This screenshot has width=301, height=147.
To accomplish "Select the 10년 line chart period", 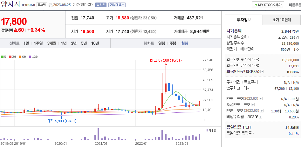I will click(95, 43).
